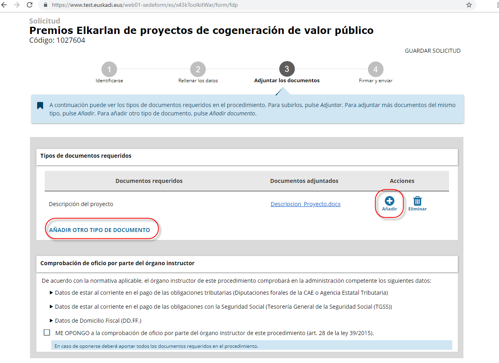Click the Eliminar trash can icon
The height and width of the screenshot is (363, 499).
pos(417,201)
